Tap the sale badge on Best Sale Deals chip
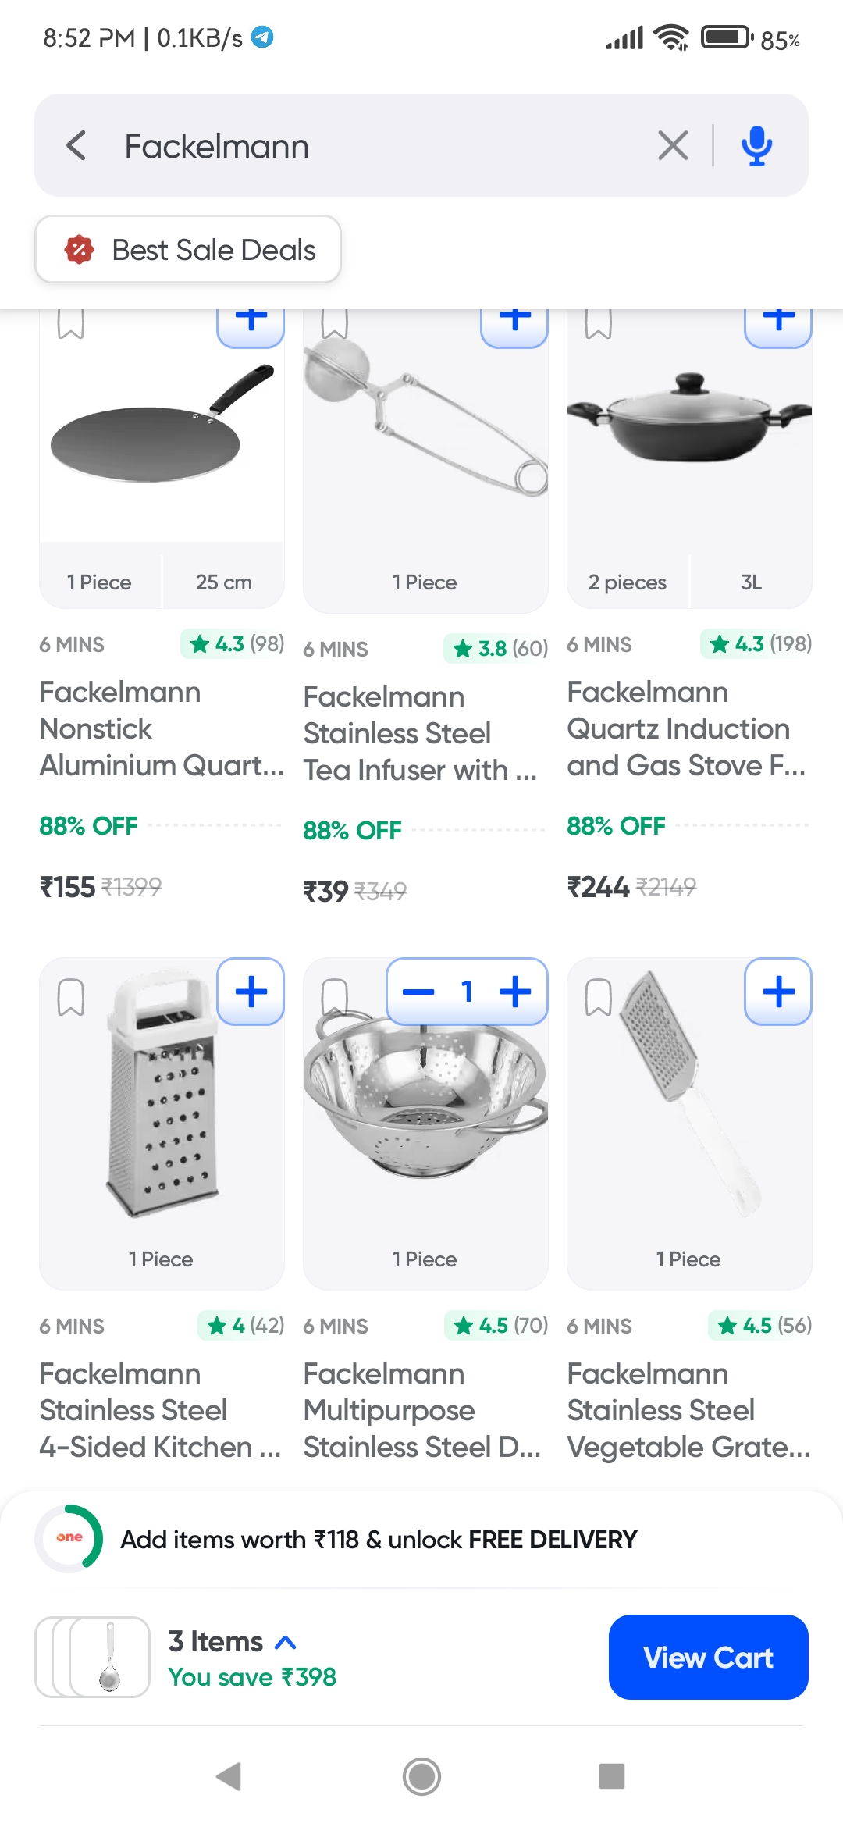The image size is (843, 1827). pyautogui.click(x=78, y=249)
